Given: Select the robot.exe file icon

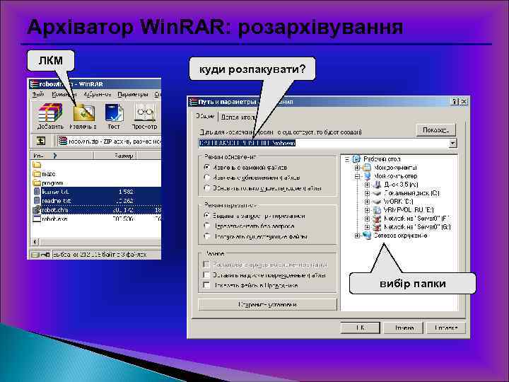Looking at the screenshot, I should click(37, 219).
